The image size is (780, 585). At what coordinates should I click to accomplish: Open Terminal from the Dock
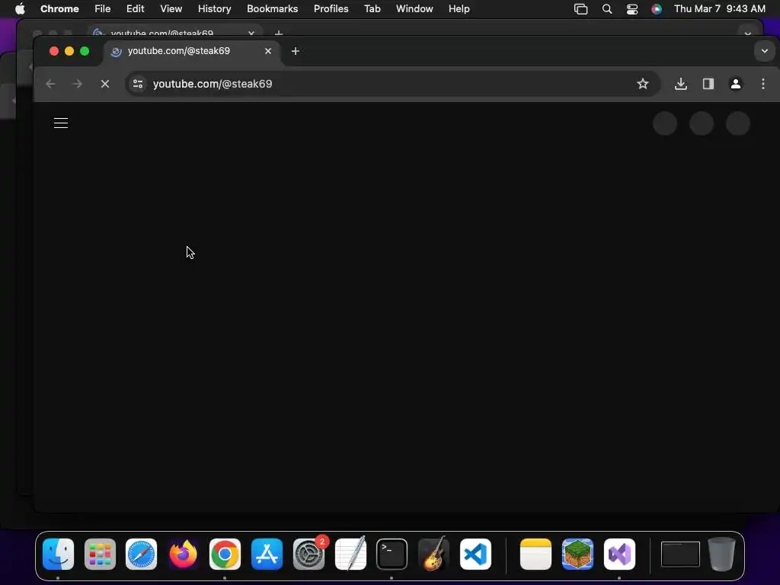coord(392,555)
